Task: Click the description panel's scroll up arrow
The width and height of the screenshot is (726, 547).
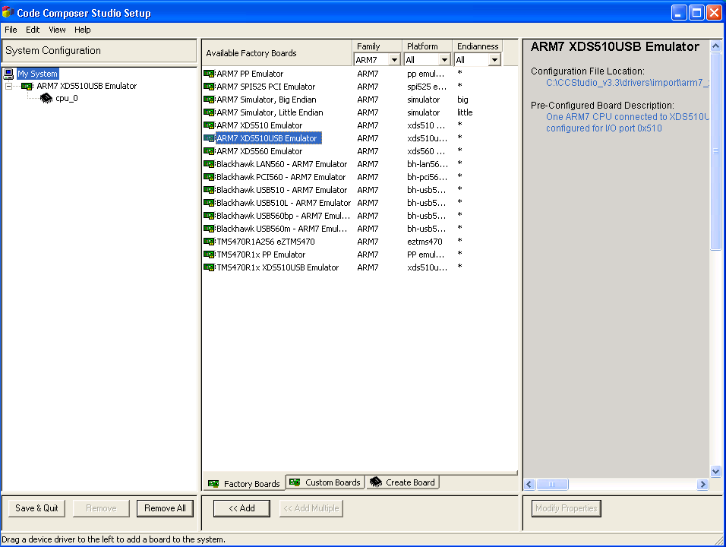Action: pyautogui.click(x=715, y=46)
